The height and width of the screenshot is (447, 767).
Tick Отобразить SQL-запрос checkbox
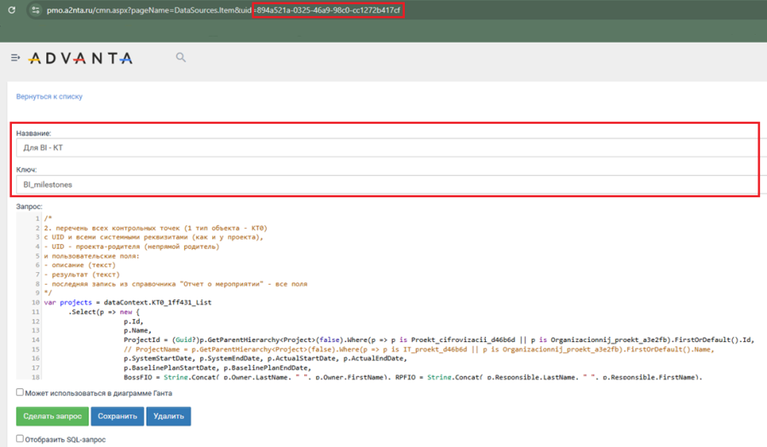[20, 438]
